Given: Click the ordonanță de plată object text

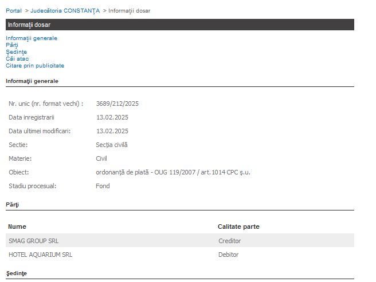Looking at the screenshot, I should pos(173,172).
